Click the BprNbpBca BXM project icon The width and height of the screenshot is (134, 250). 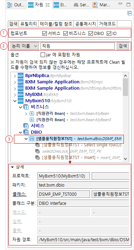pos(21,76)
